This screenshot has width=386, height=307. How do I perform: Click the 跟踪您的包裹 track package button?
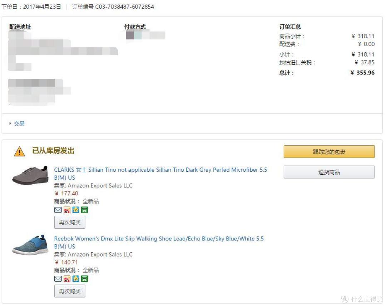pos(329,151)
